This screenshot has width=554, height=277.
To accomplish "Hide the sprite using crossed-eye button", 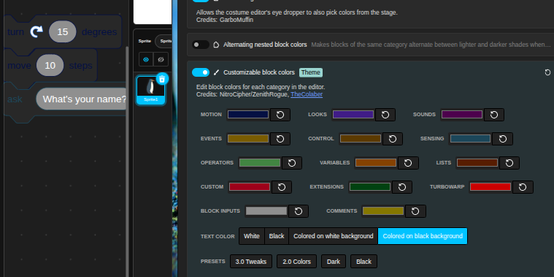I will (161, 59).
